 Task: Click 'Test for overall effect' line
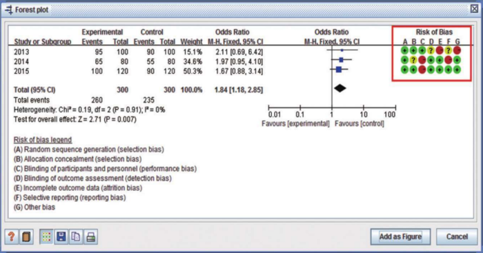click(75, 119)
